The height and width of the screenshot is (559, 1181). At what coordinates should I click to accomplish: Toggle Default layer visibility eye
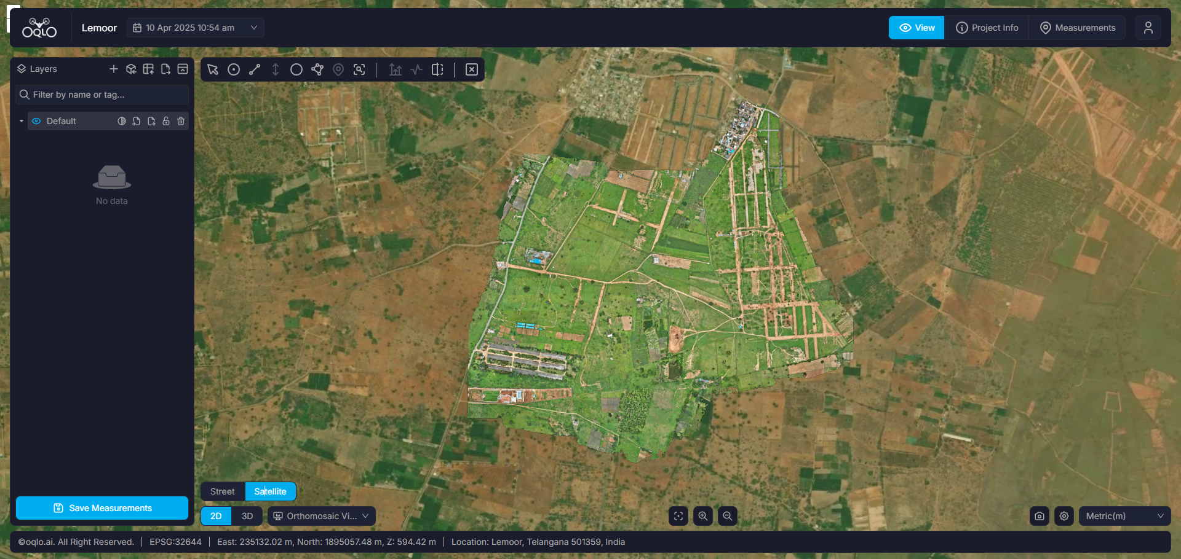pos(36,121)
